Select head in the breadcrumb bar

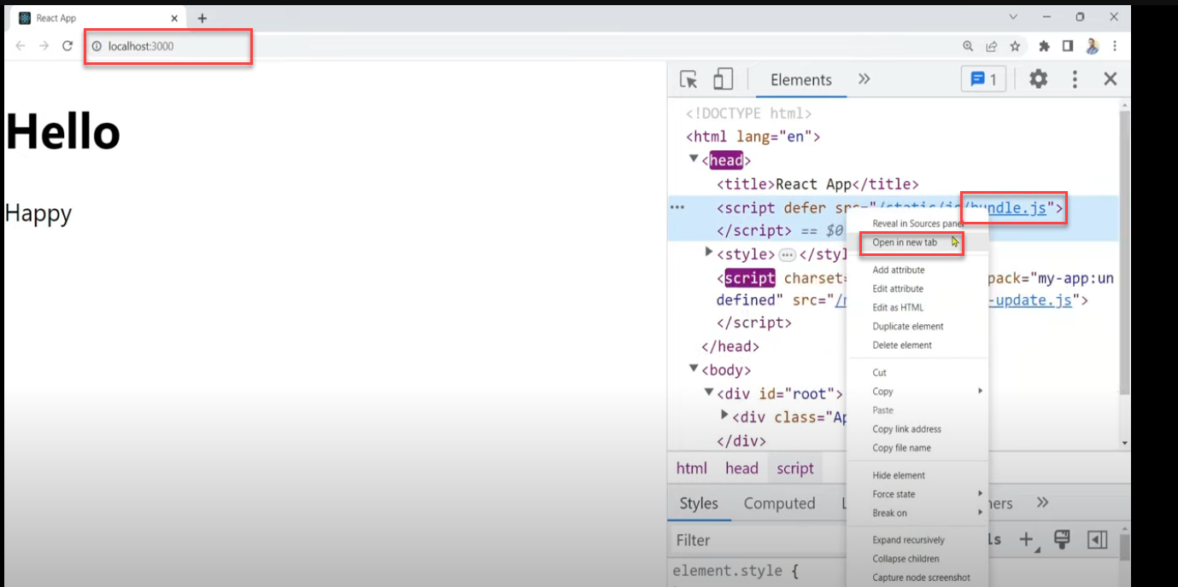741,468
